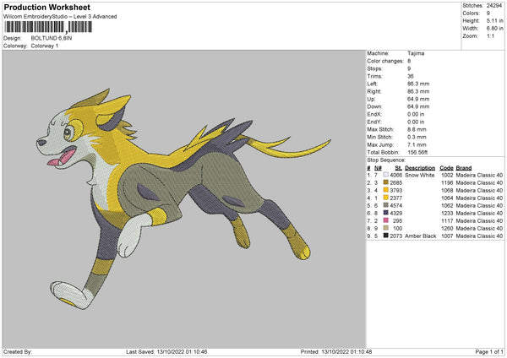Click the 'N#' column header
The image size is (507, 358).
[x=378, y=168]
